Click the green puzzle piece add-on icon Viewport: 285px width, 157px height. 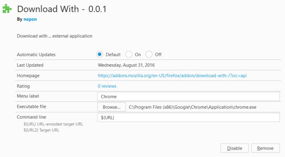tap(7, 9)
